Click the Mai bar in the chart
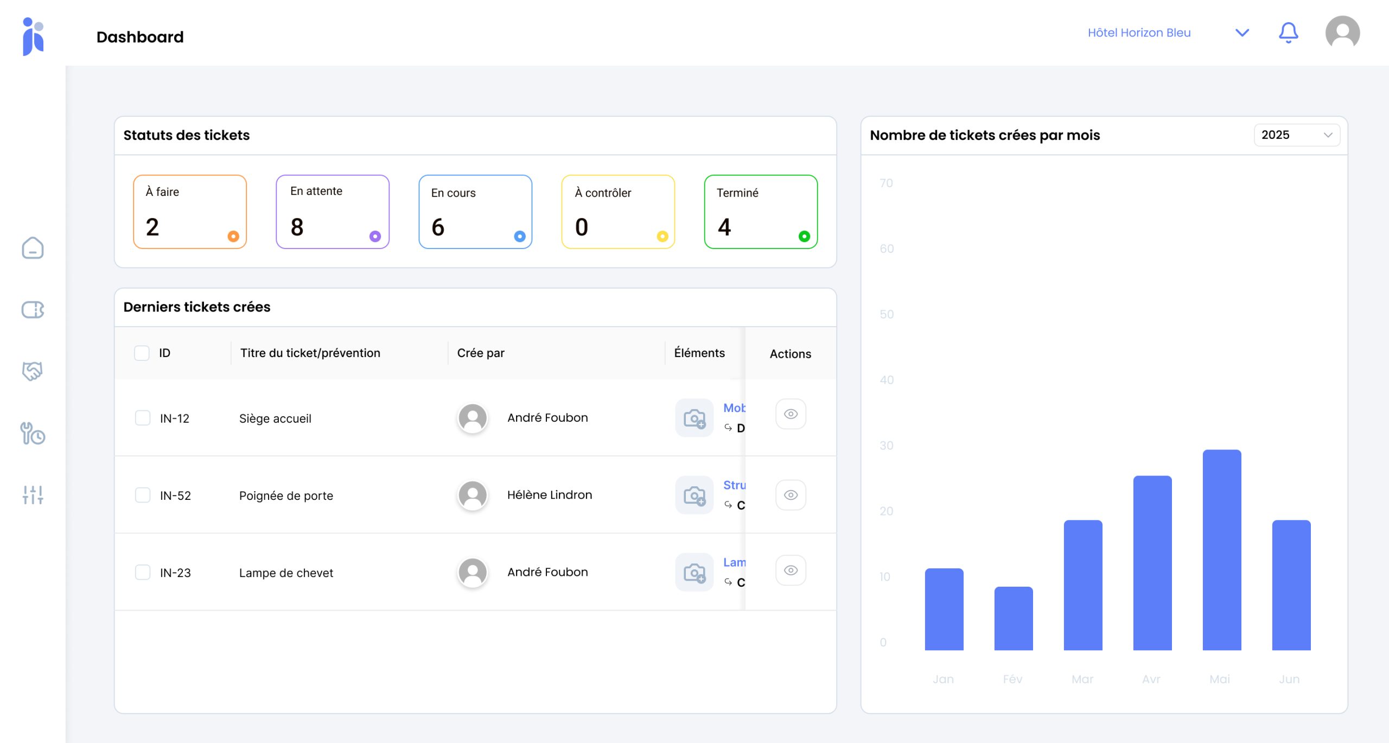 (1221, 549)
